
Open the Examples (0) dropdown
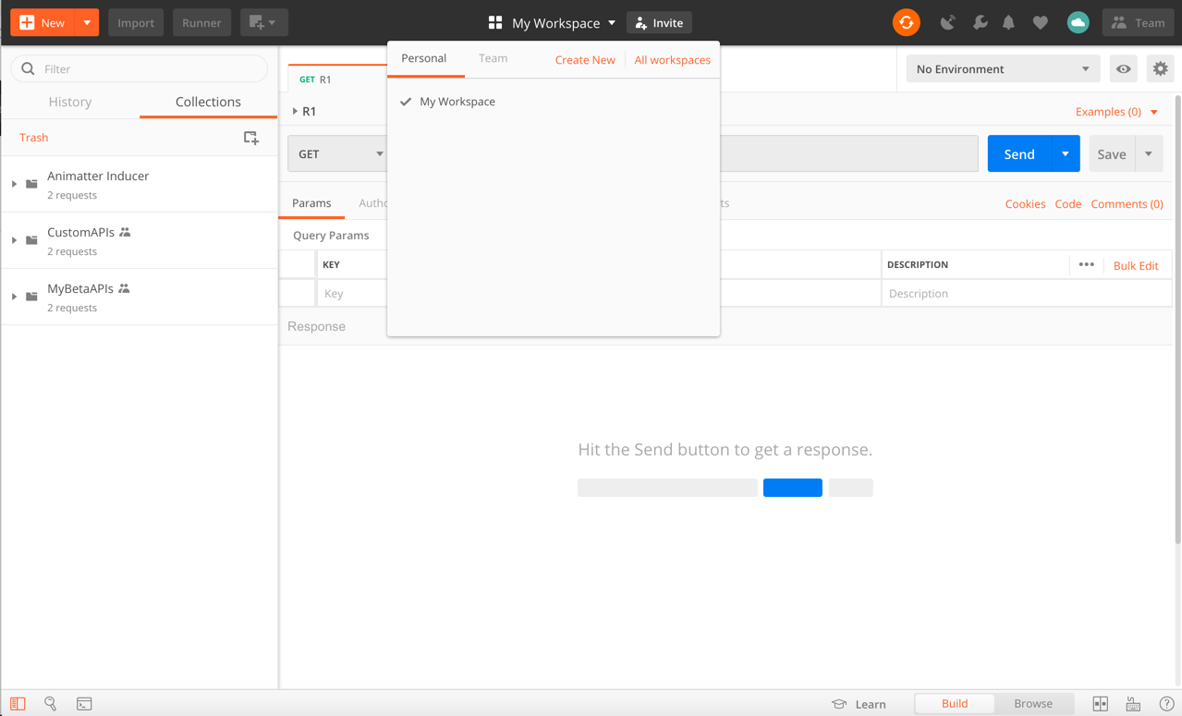pyautogui.click(x=1116, y=112)
